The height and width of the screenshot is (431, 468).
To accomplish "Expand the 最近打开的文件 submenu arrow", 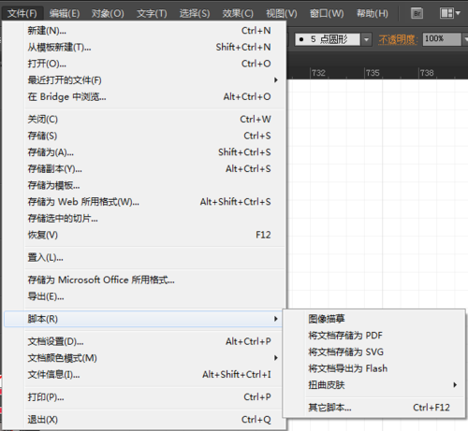I will pos(275,80).
